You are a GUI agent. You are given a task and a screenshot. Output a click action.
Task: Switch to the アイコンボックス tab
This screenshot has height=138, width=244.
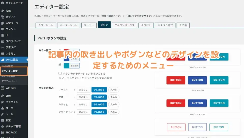click(125, 25)
